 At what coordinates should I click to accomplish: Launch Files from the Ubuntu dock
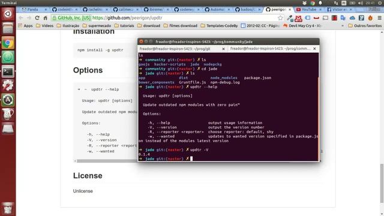coord(8,28)
